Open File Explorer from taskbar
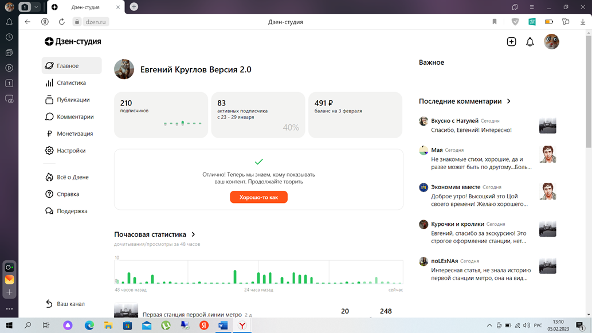592x333 pixels. point(108,325)
